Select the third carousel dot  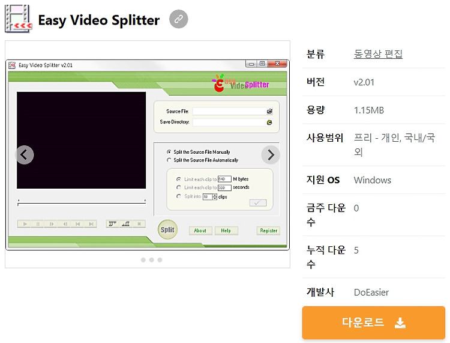click(160, 260)
